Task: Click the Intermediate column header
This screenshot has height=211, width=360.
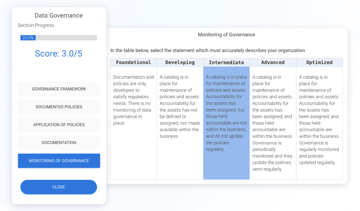Action: point(227,62)
